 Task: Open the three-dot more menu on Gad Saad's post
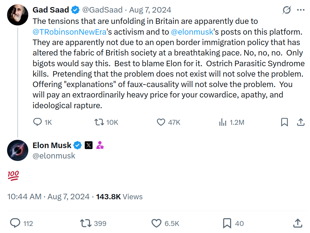301,10
